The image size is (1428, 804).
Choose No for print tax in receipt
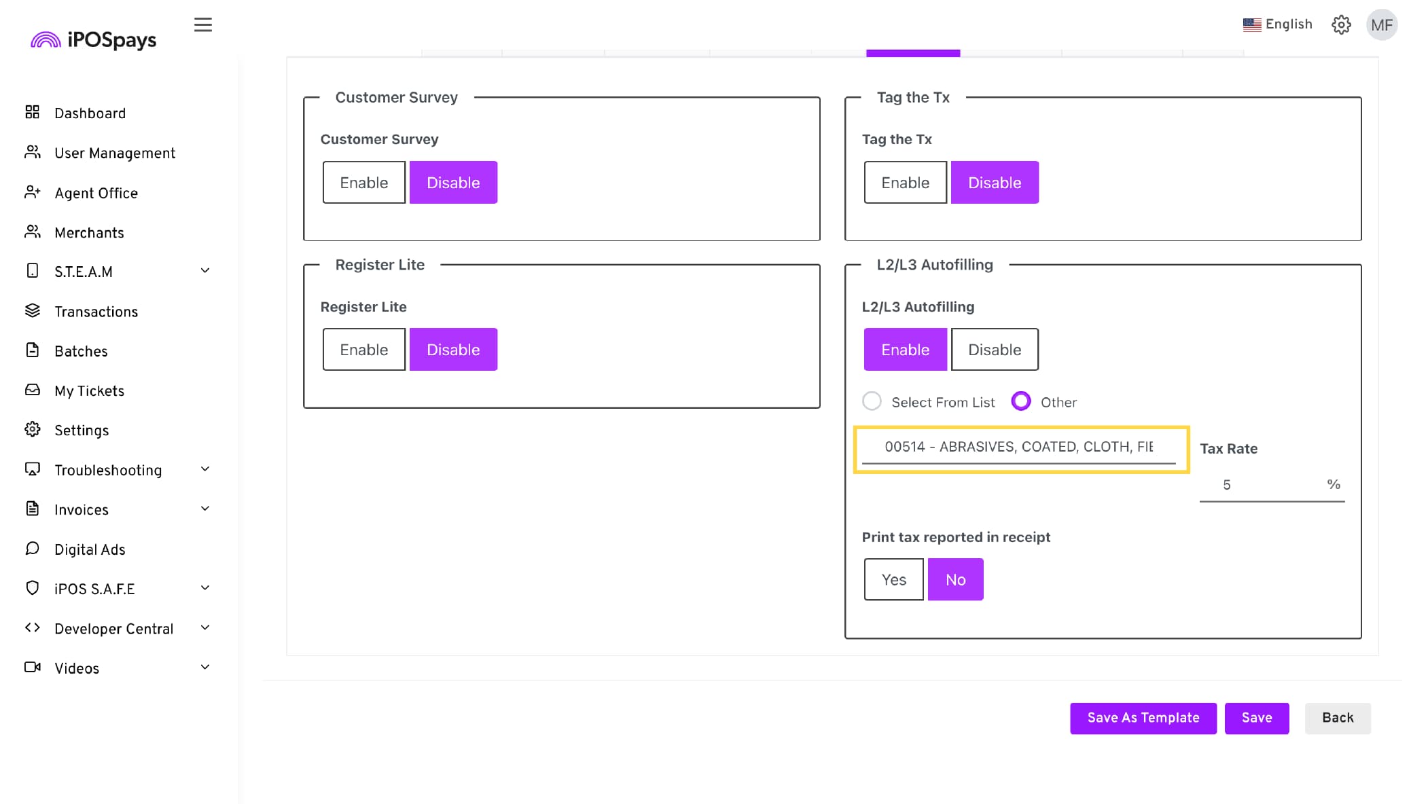pyautogui.click(x=955, y=579)
